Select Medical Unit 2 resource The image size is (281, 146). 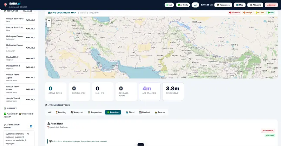20,67
